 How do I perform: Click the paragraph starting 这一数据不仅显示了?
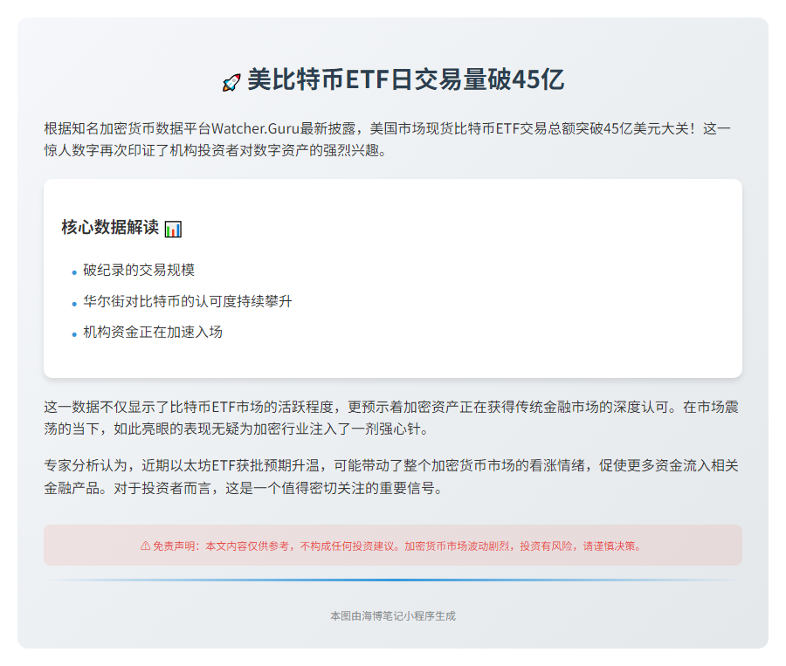tap(391, 418)
